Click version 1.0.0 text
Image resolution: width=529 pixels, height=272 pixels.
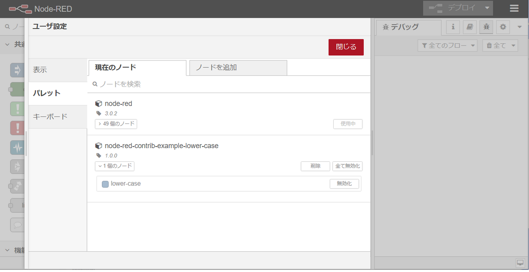pos(111,156)
